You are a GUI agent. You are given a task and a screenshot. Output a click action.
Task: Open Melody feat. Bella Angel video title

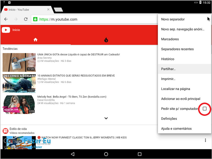click(x=72, y=97)
